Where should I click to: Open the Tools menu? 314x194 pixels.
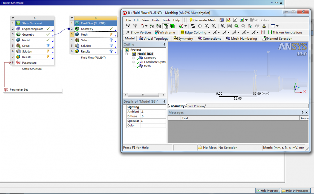tap(166, 20)
